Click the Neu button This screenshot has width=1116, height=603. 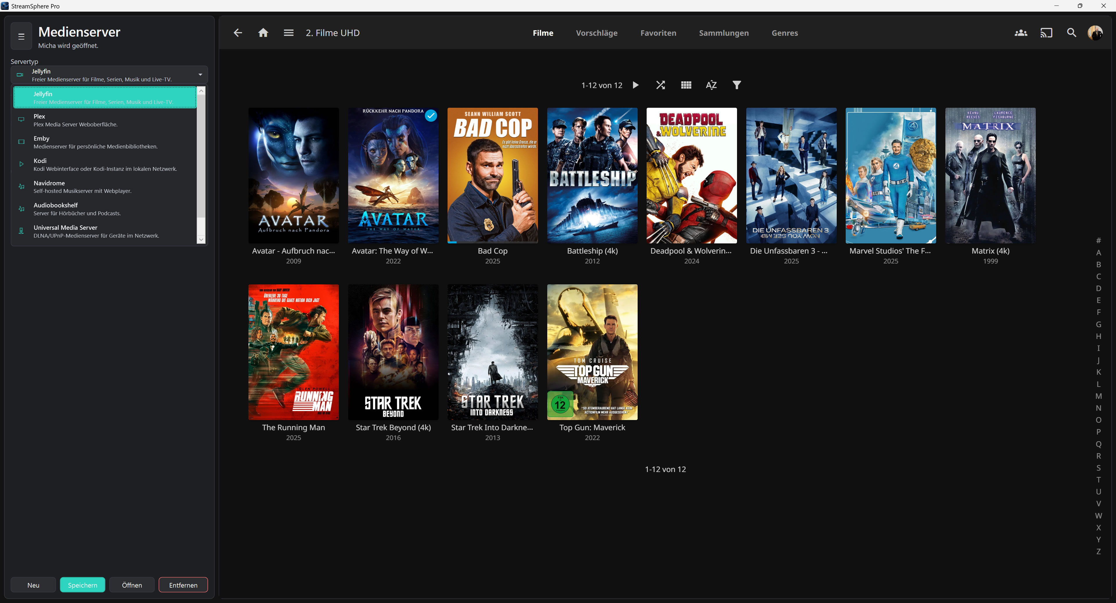coord(33,585)
